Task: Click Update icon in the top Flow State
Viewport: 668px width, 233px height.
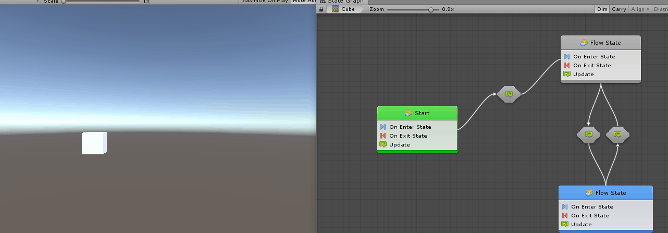Action: tap(567, 74)
